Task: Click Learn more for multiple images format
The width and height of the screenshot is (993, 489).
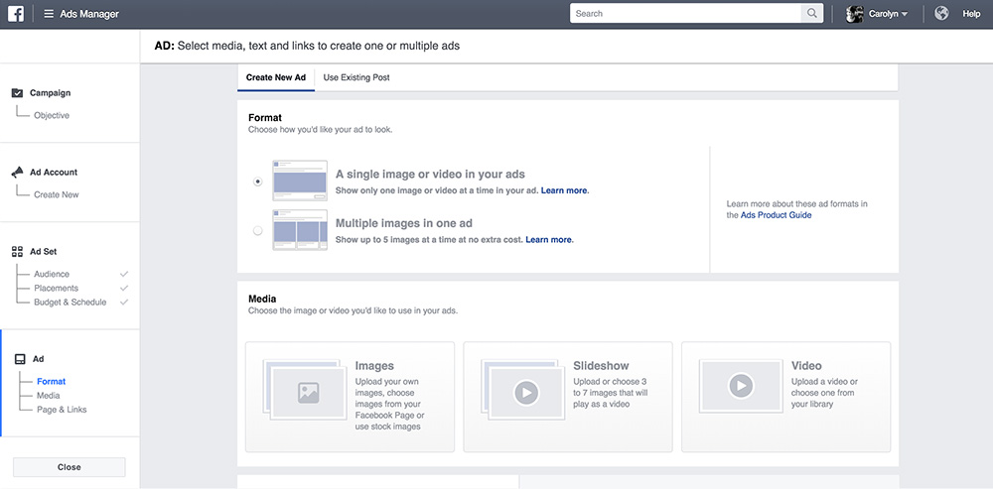Action: pos(548,240)
